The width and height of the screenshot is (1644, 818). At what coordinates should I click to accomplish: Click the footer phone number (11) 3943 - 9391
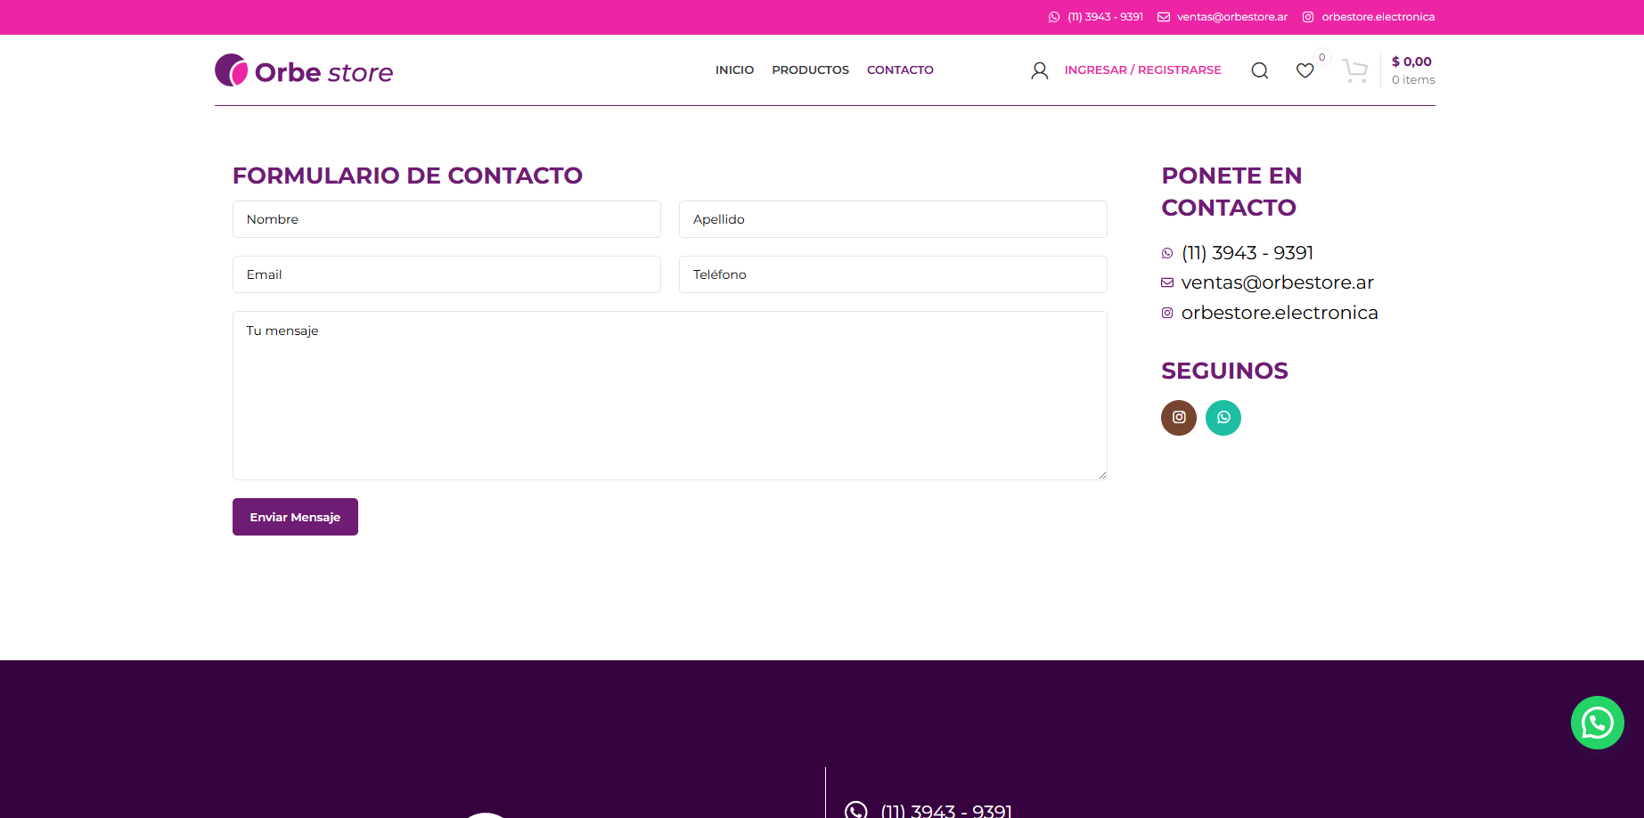(946, 810)
